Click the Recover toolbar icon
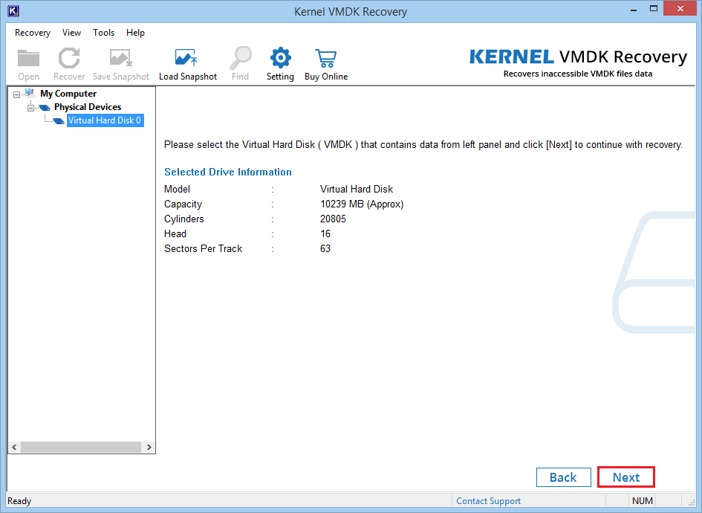The image size is (702, 513). click(69, 58)
